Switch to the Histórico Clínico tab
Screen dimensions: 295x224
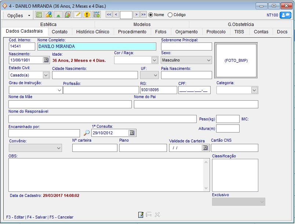tap(92, 32)
